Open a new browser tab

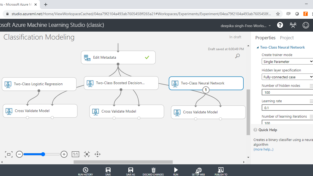coord(46,5)
